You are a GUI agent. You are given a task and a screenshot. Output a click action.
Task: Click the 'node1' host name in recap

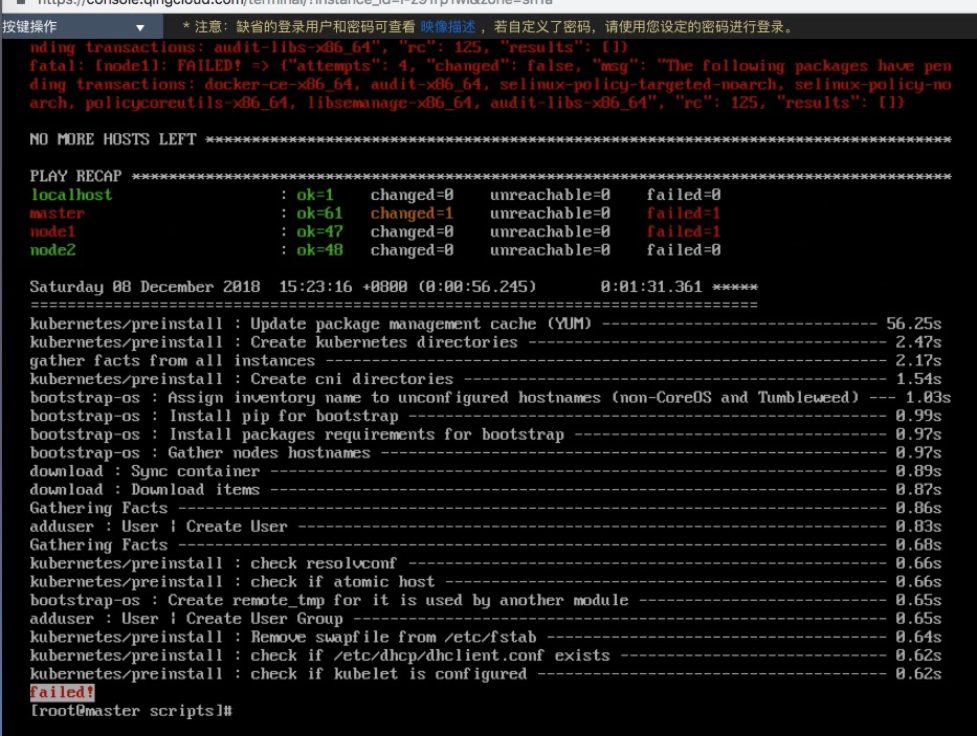(x=52, y=232)
